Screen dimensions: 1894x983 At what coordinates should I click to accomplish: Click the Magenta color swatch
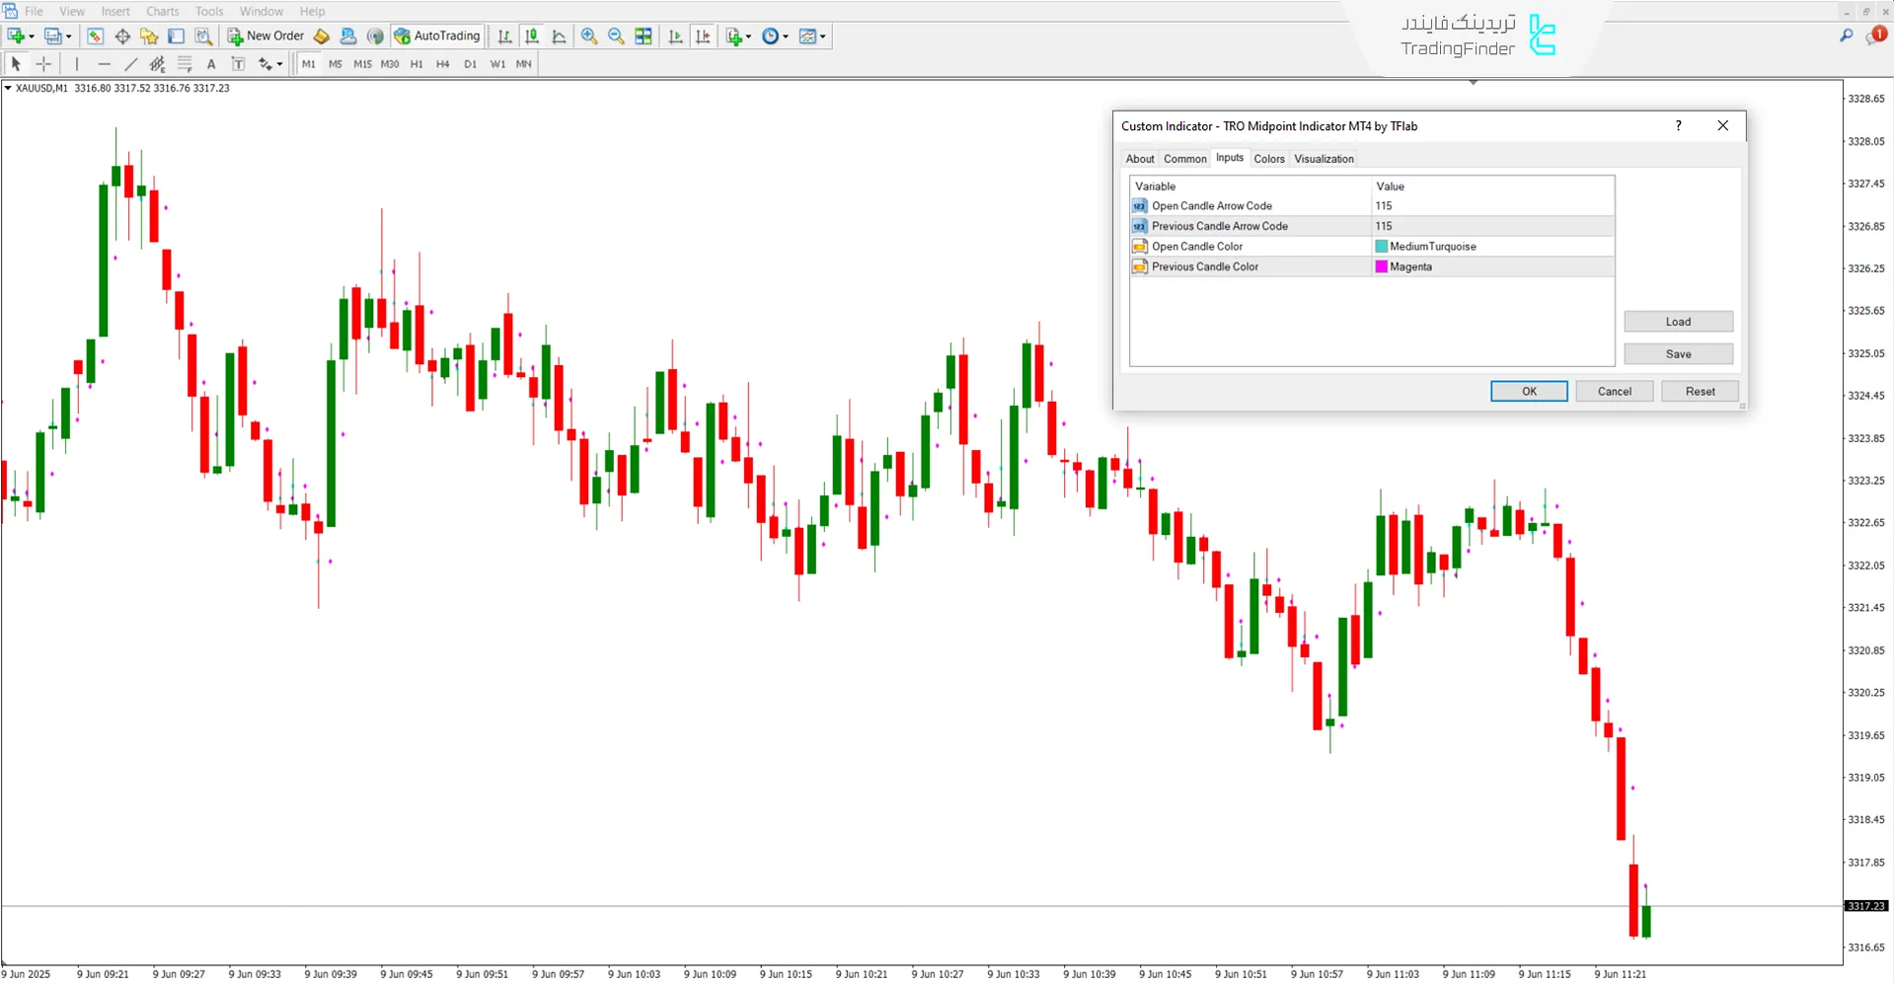pyautogui.click(x=1382, y=266)
